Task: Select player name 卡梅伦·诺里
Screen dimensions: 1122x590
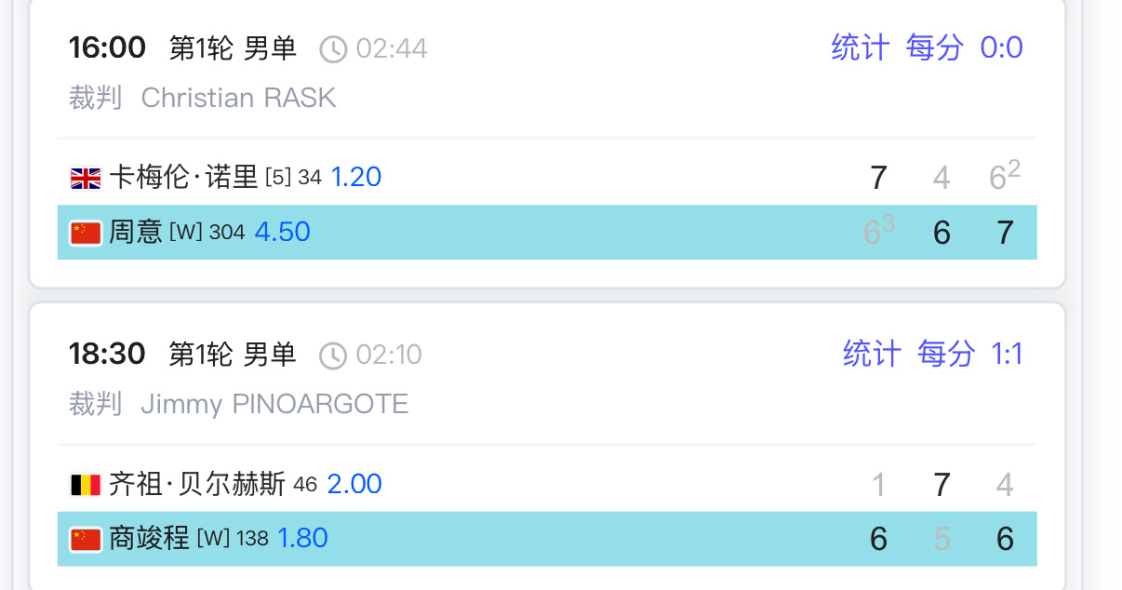Action: point(183,177)
